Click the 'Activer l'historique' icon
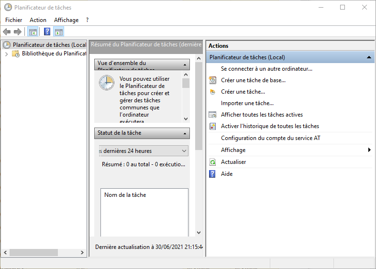Viewport: 376px width, 269px height. (213, 126)
